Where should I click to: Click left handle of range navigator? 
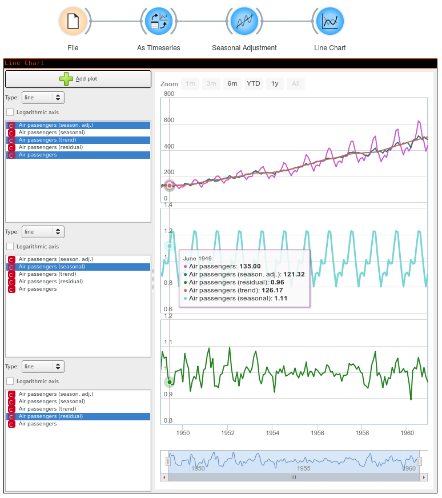(x=168, y=461)
